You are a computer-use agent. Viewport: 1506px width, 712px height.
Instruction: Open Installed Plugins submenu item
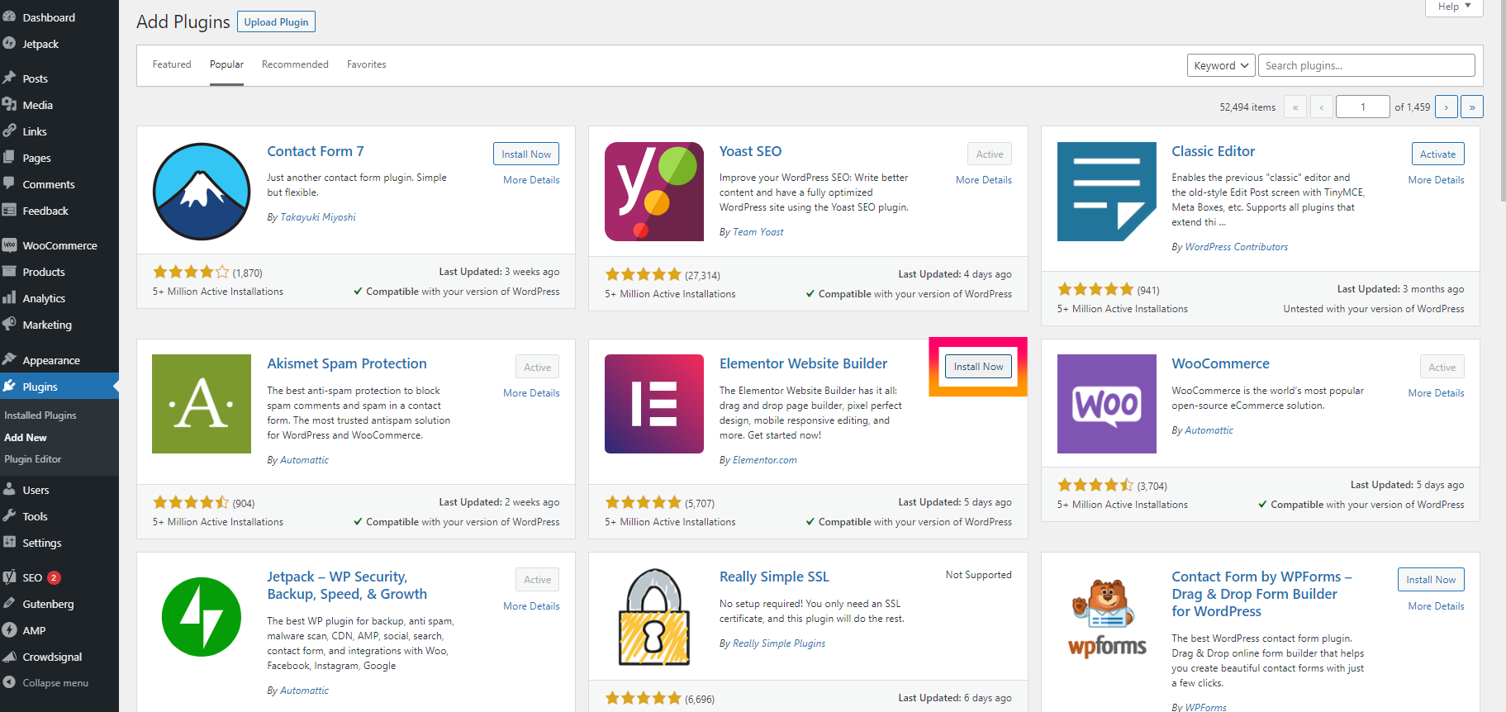pyautogui.click(x=40, y=415)
